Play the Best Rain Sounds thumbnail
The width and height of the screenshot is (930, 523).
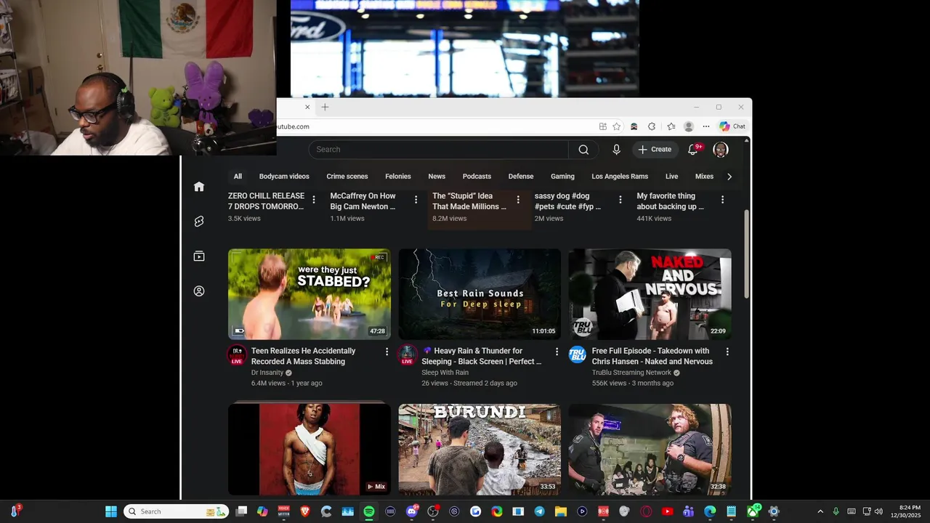(480, 294)
